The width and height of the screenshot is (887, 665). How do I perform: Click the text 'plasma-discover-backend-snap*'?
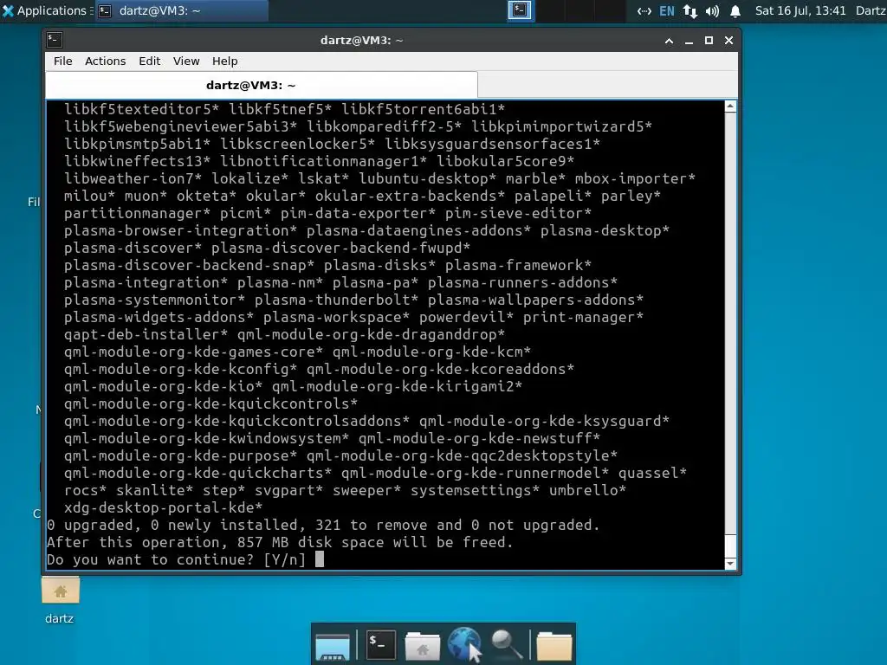point(189,265)
